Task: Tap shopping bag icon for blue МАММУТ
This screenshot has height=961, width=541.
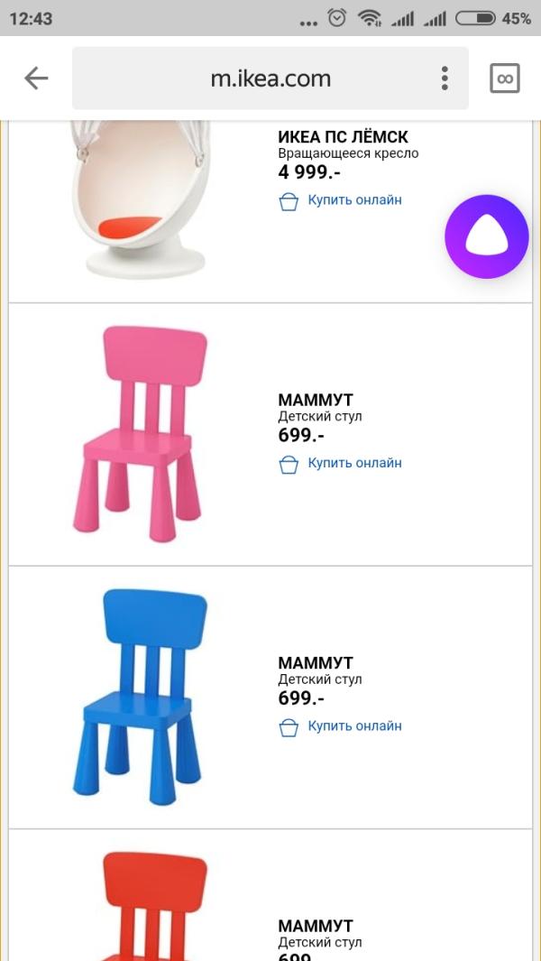Action: tap(289, 727)
